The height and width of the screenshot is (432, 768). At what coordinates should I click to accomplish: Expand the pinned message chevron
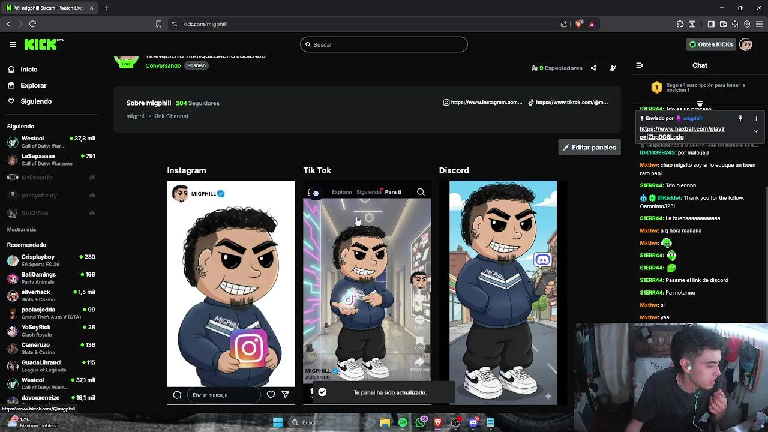[x=756, y=131]
